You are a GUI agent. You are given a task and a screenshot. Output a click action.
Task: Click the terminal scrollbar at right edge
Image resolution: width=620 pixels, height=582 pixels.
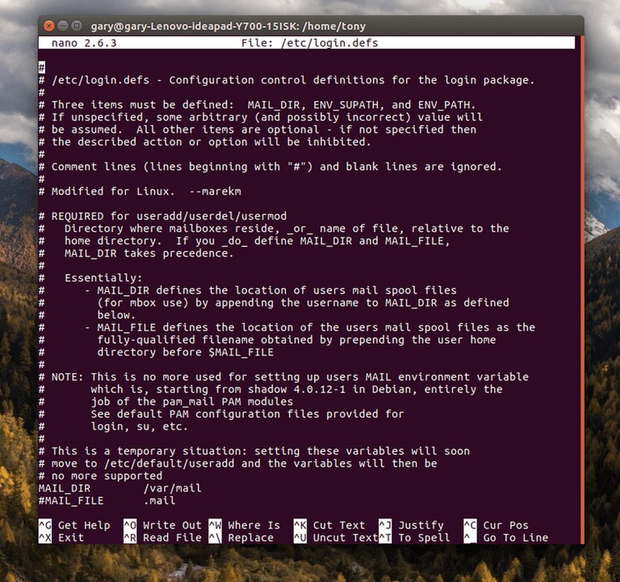tap(582, 289)
